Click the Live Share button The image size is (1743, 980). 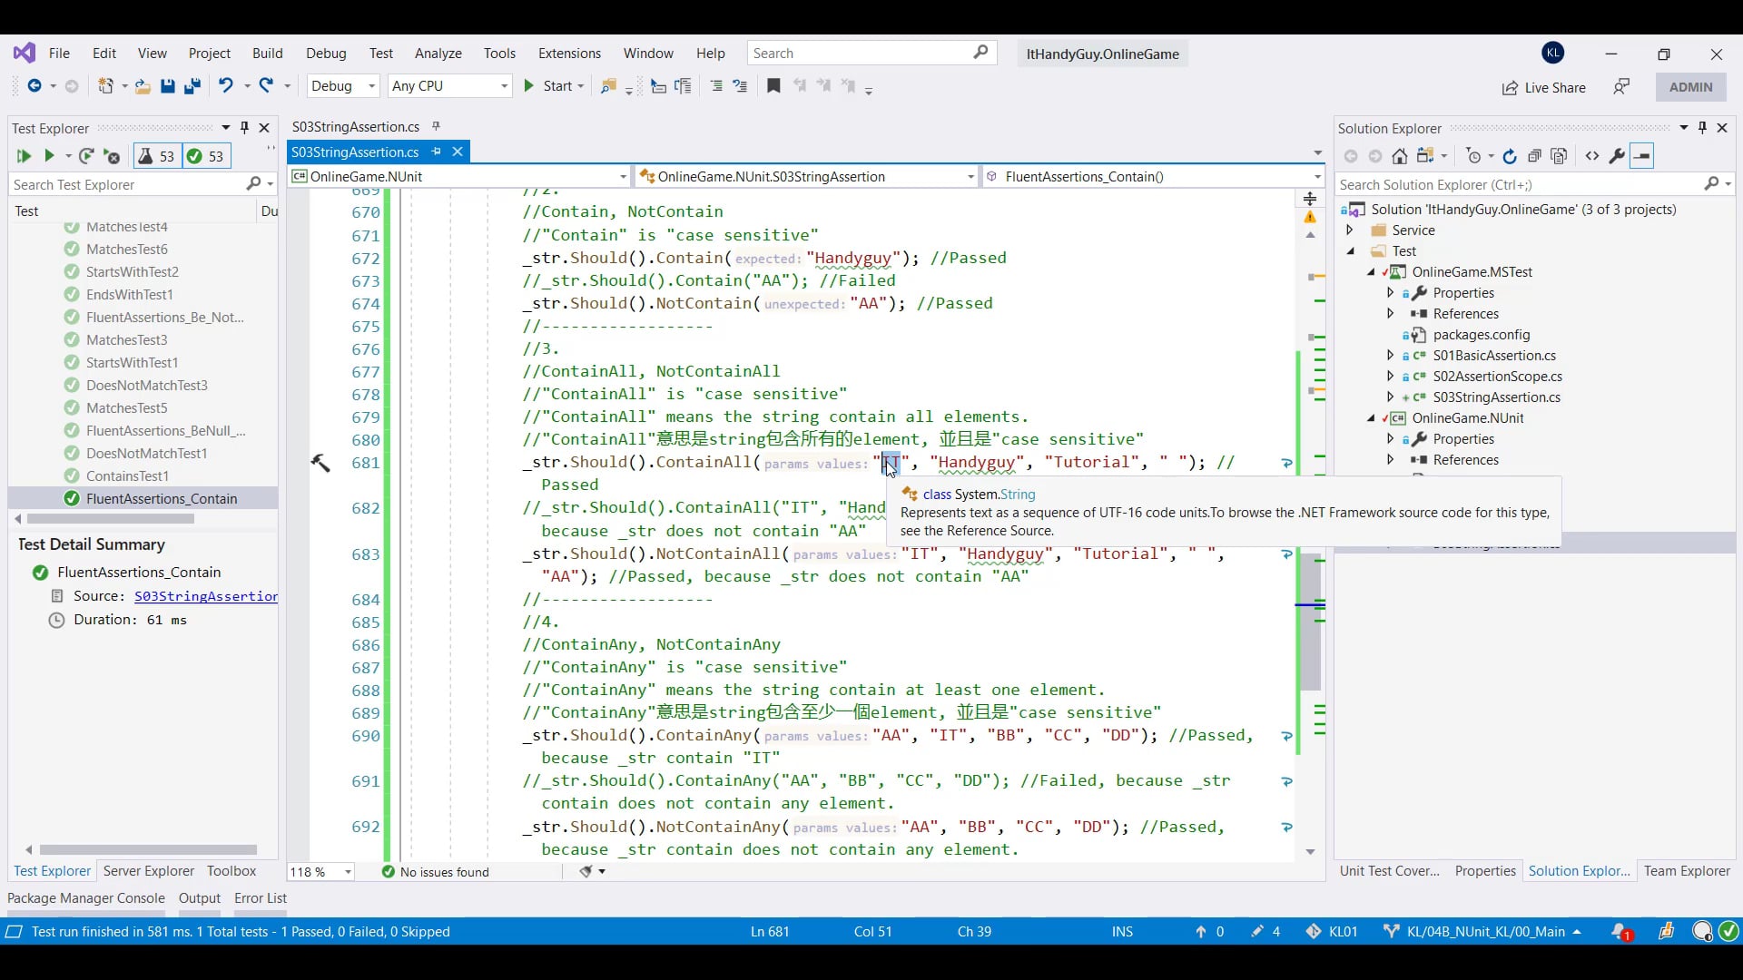click(x=1543, y=87)
